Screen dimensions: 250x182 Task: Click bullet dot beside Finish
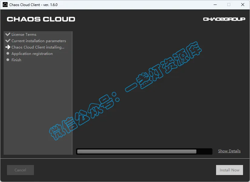[8, 60]
